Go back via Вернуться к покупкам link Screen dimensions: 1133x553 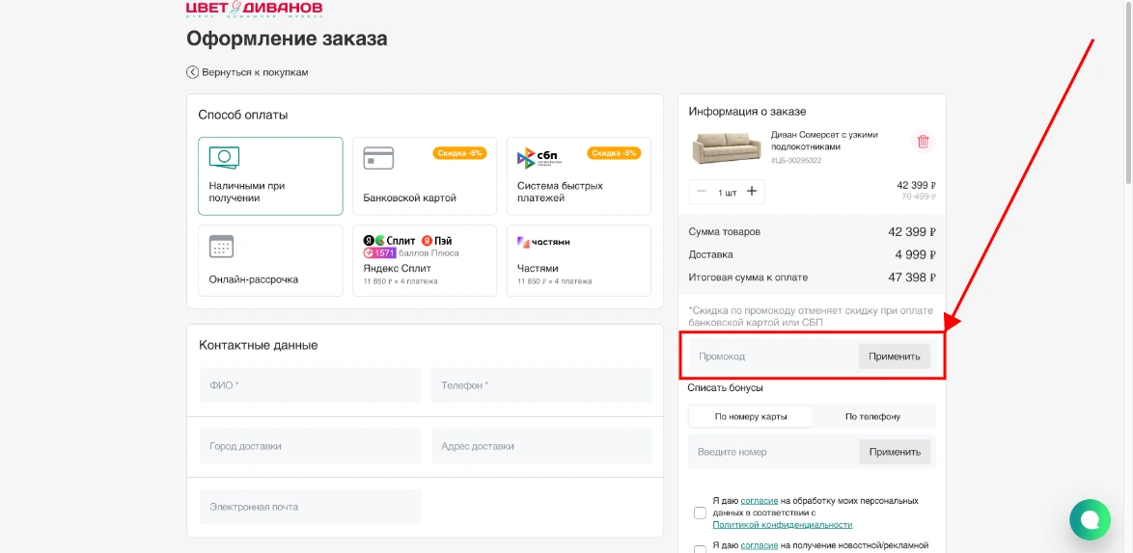click(247, 72)
